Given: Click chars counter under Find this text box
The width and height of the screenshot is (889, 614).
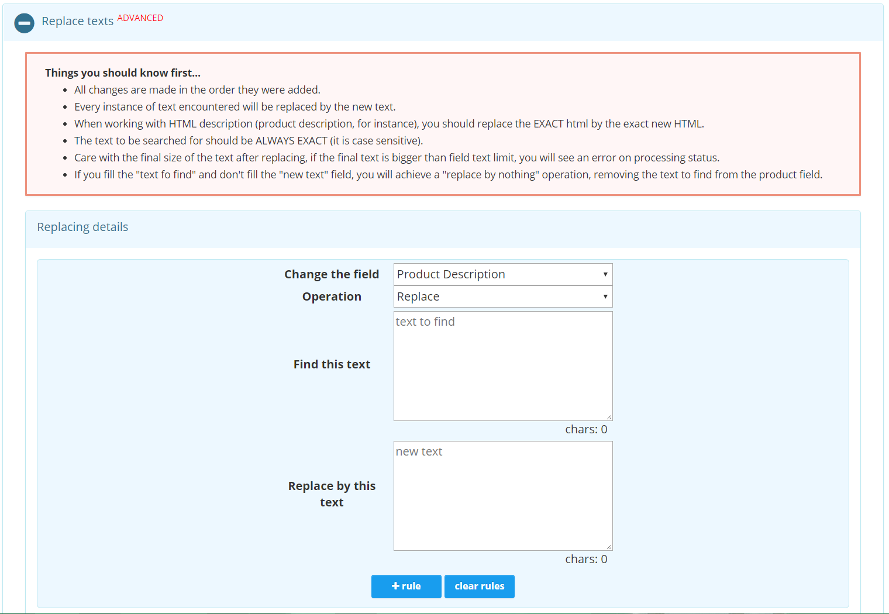Looking at the screenshot, I should (586, 429).
